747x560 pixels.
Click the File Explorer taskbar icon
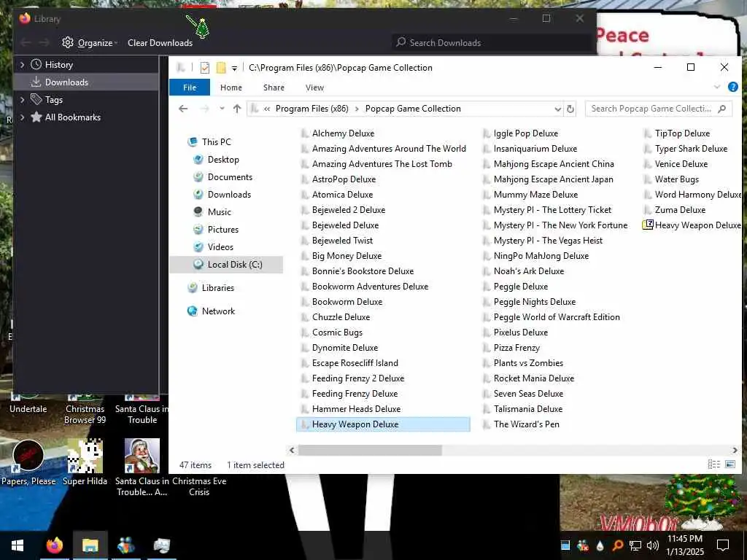pyautogui.click(x=90, y=545)
